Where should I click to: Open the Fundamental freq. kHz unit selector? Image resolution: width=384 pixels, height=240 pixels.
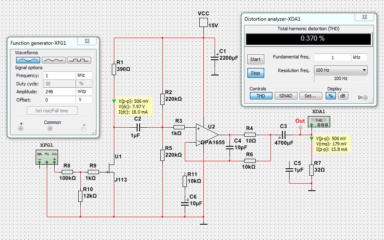pyautogui.click(x=359, y=57)
